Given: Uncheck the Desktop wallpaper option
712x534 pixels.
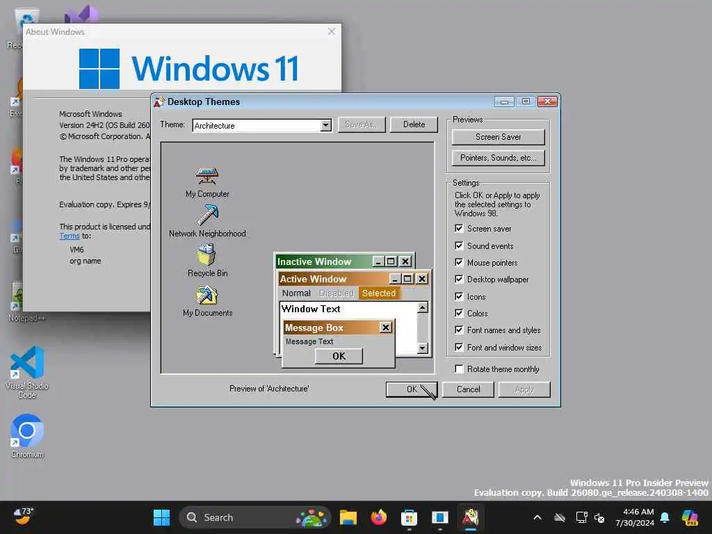Looking at the screenshot, I should pyautogui.click(x=459, y=280).
